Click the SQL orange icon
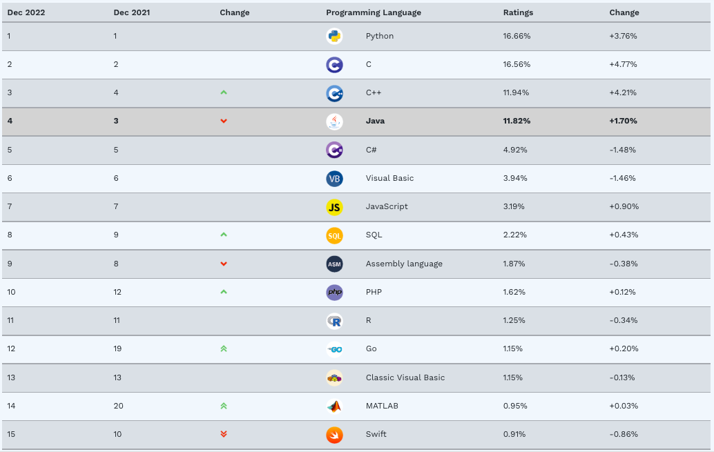 click(x=334, y=235)
